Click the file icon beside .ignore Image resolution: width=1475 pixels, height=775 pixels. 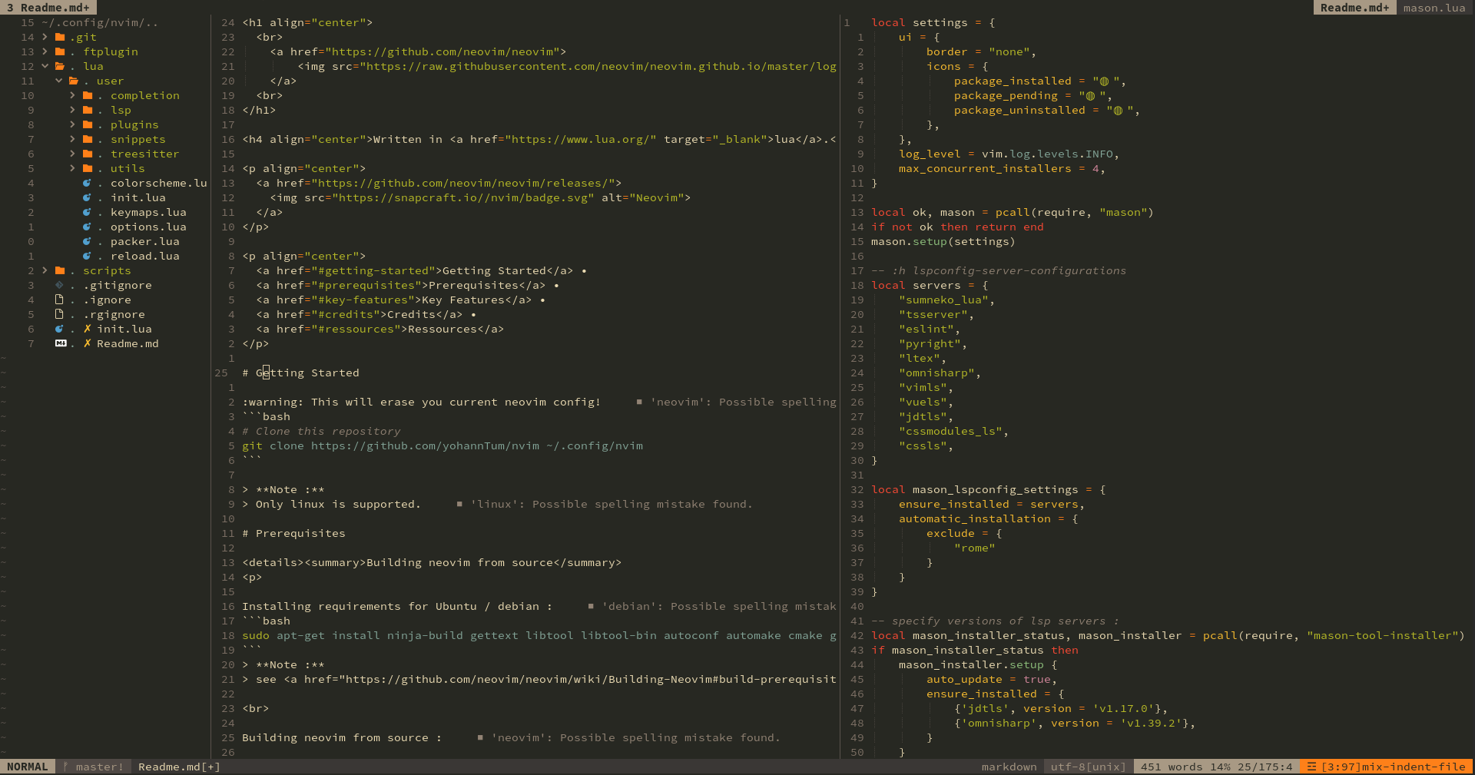pos(59,300)
